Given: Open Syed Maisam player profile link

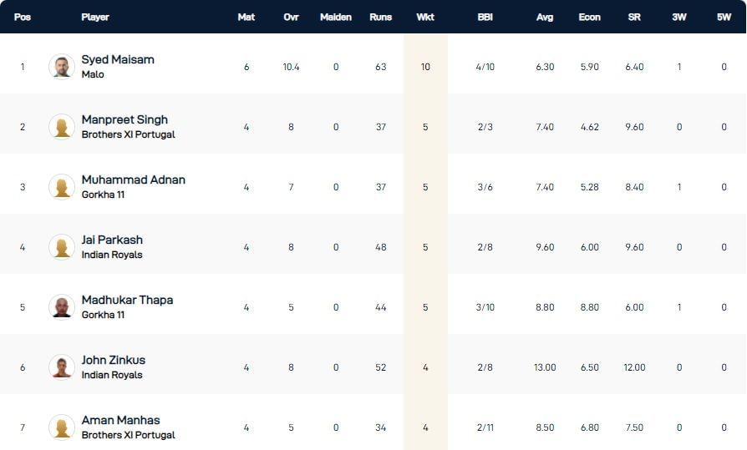Looking at the screenshot, I should point(118,60).
